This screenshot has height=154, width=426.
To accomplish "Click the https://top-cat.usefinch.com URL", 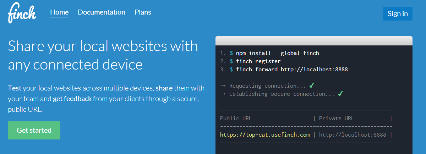I will click(265, 134).
